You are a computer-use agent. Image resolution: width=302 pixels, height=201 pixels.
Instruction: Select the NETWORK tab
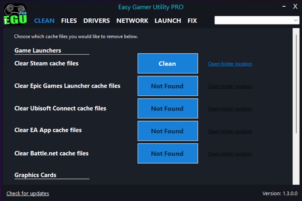tap(132, 21)
